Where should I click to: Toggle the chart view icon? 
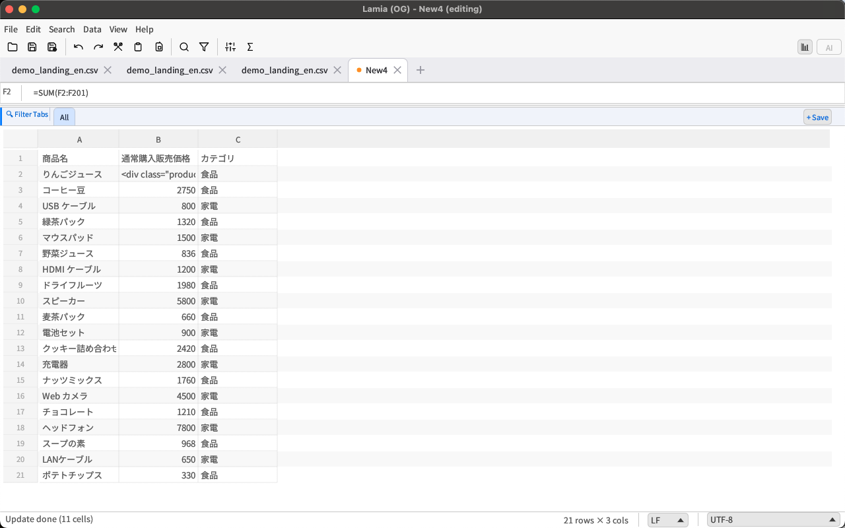[x=805, y=47]
